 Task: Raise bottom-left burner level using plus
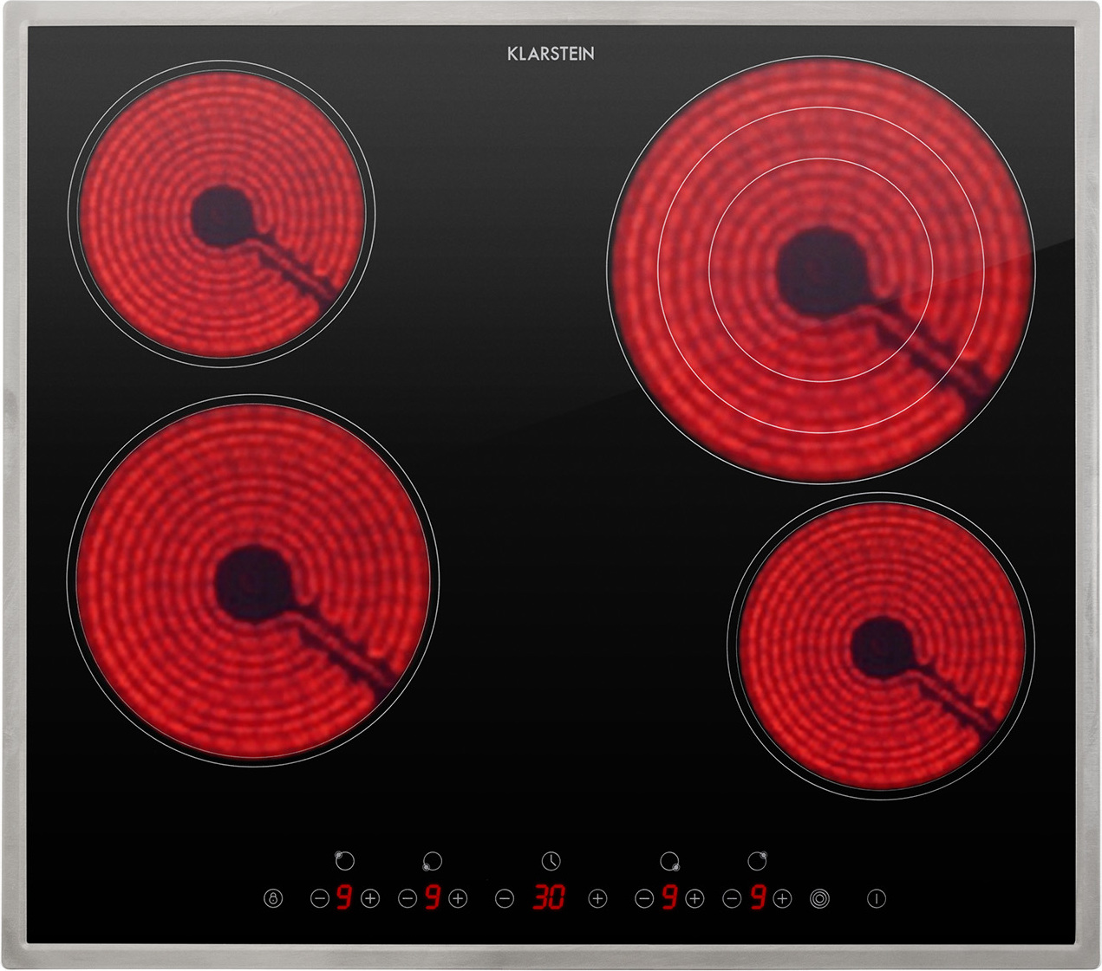click(x=459, y=899)
